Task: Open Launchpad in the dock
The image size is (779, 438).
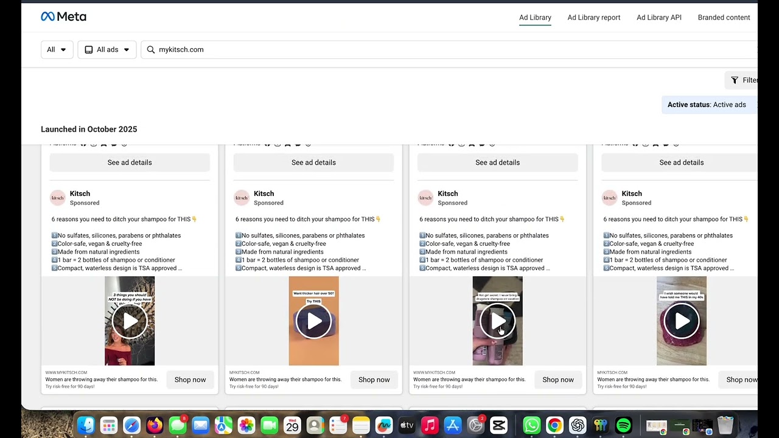Action: click(x=109, y=425)
